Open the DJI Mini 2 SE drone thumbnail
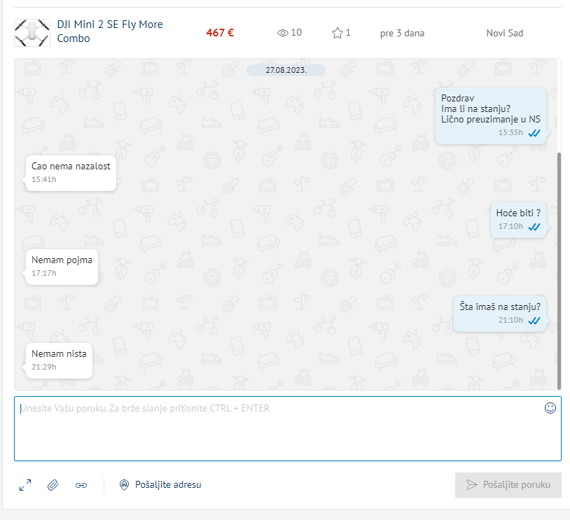Image resolution: width=570 pixels, height=520 pixels. point(32,32)
